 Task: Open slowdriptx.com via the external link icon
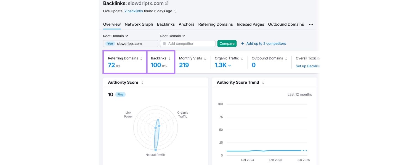coord(166,3)
